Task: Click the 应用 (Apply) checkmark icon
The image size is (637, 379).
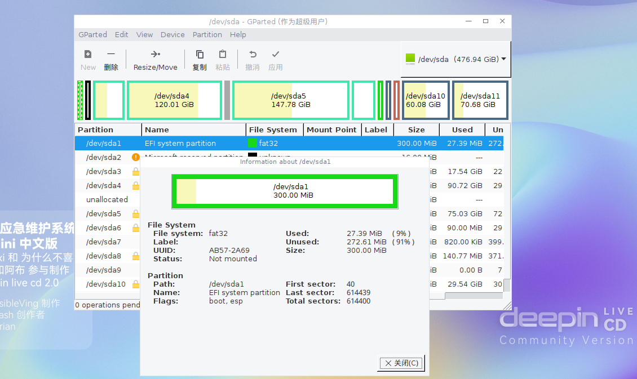Action: (275, 55)
